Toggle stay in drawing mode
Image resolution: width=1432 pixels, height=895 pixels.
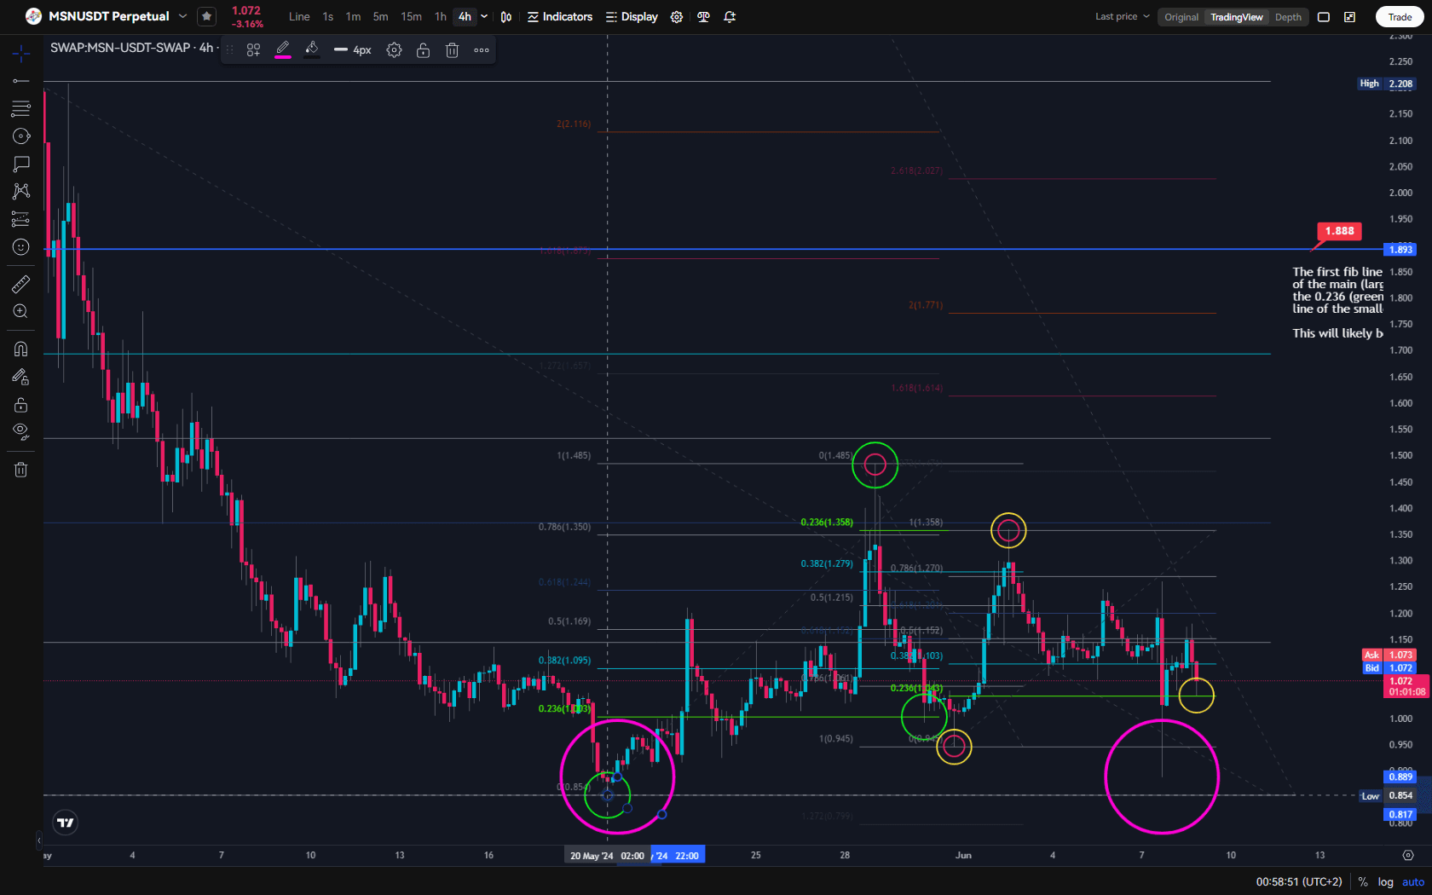tap(21, 376)
